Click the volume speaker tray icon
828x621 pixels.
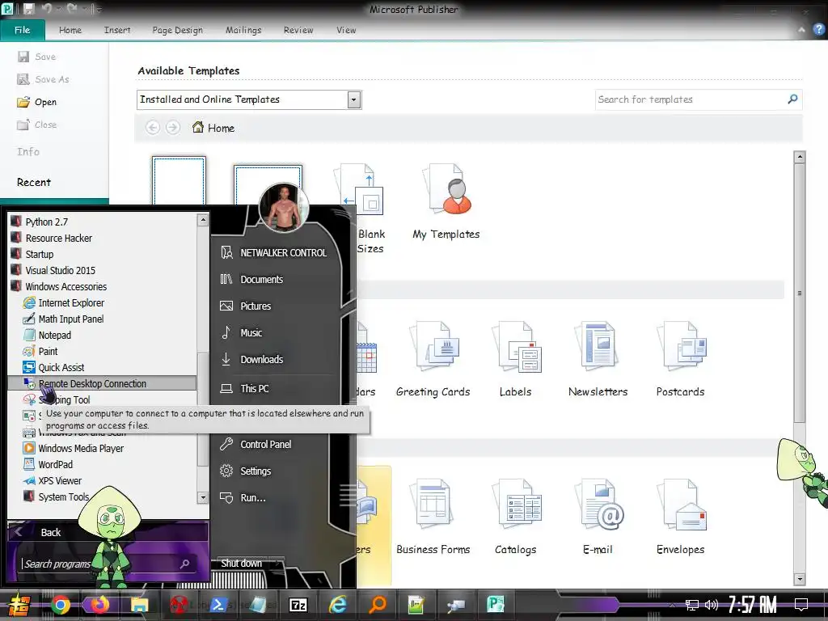click(x=712, y=605)
